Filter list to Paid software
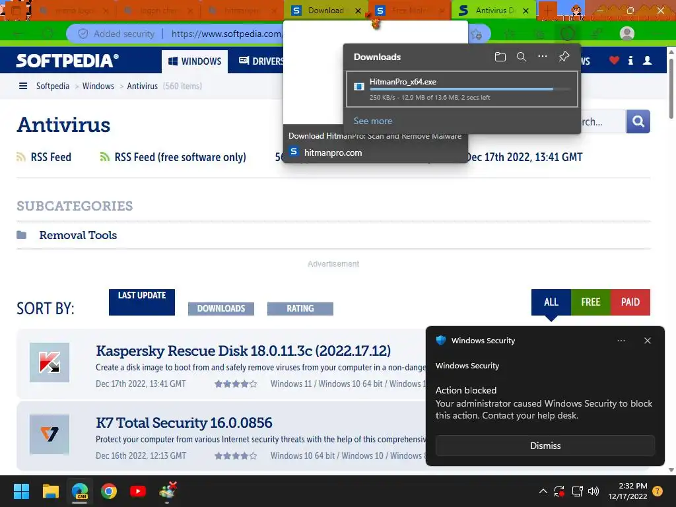Viewport: 676px width, 507px height. click(x=630, y=302)
